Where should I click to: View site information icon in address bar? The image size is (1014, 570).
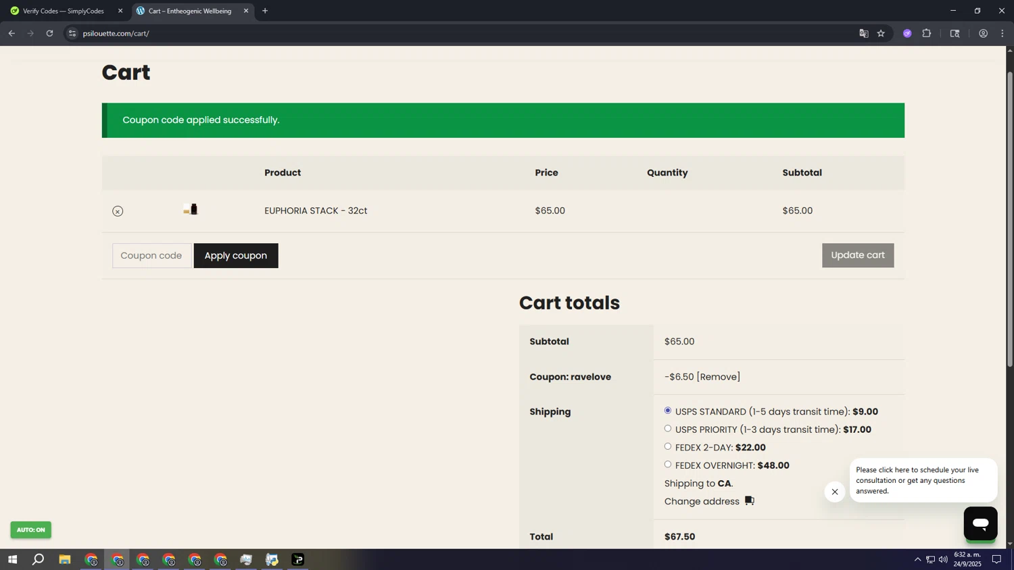click(72, 33)
